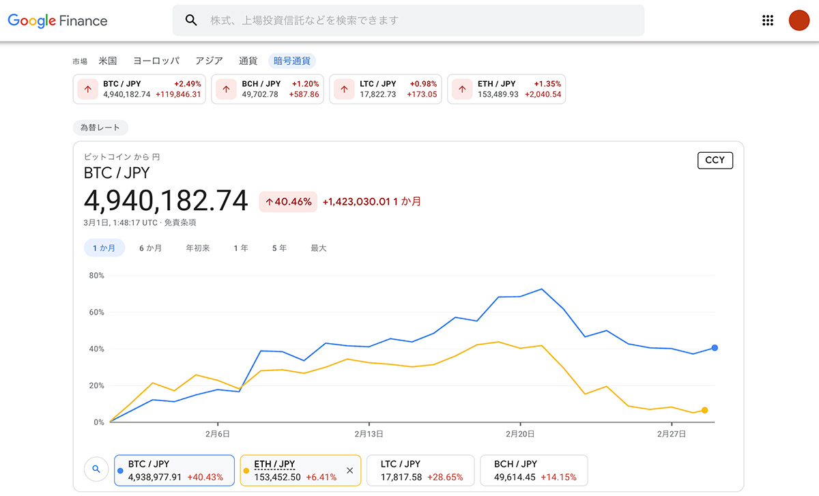Click the compare search magnifier button
This screenshot has width=819, height=496.
click(x=96, y=469)
